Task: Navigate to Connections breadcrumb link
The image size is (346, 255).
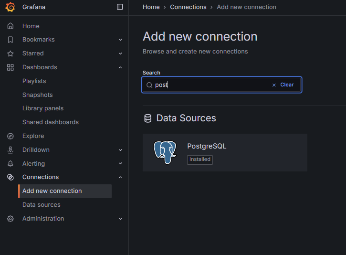Action: tap(188, 7)
